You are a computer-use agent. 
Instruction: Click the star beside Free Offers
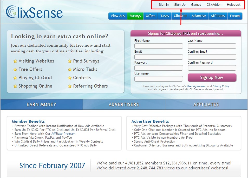tap(15, 69)
